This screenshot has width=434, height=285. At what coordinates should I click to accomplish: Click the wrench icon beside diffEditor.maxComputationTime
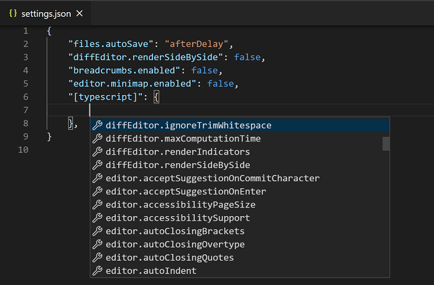(97, 138)
